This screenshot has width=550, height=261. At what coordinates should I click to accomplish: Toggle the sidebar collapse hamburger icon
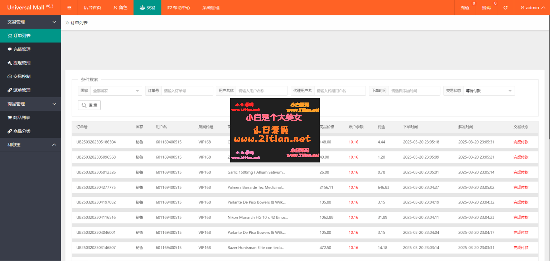click(69, 7)
